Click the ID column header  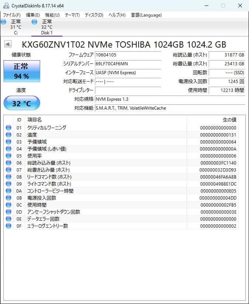(19, 120)
